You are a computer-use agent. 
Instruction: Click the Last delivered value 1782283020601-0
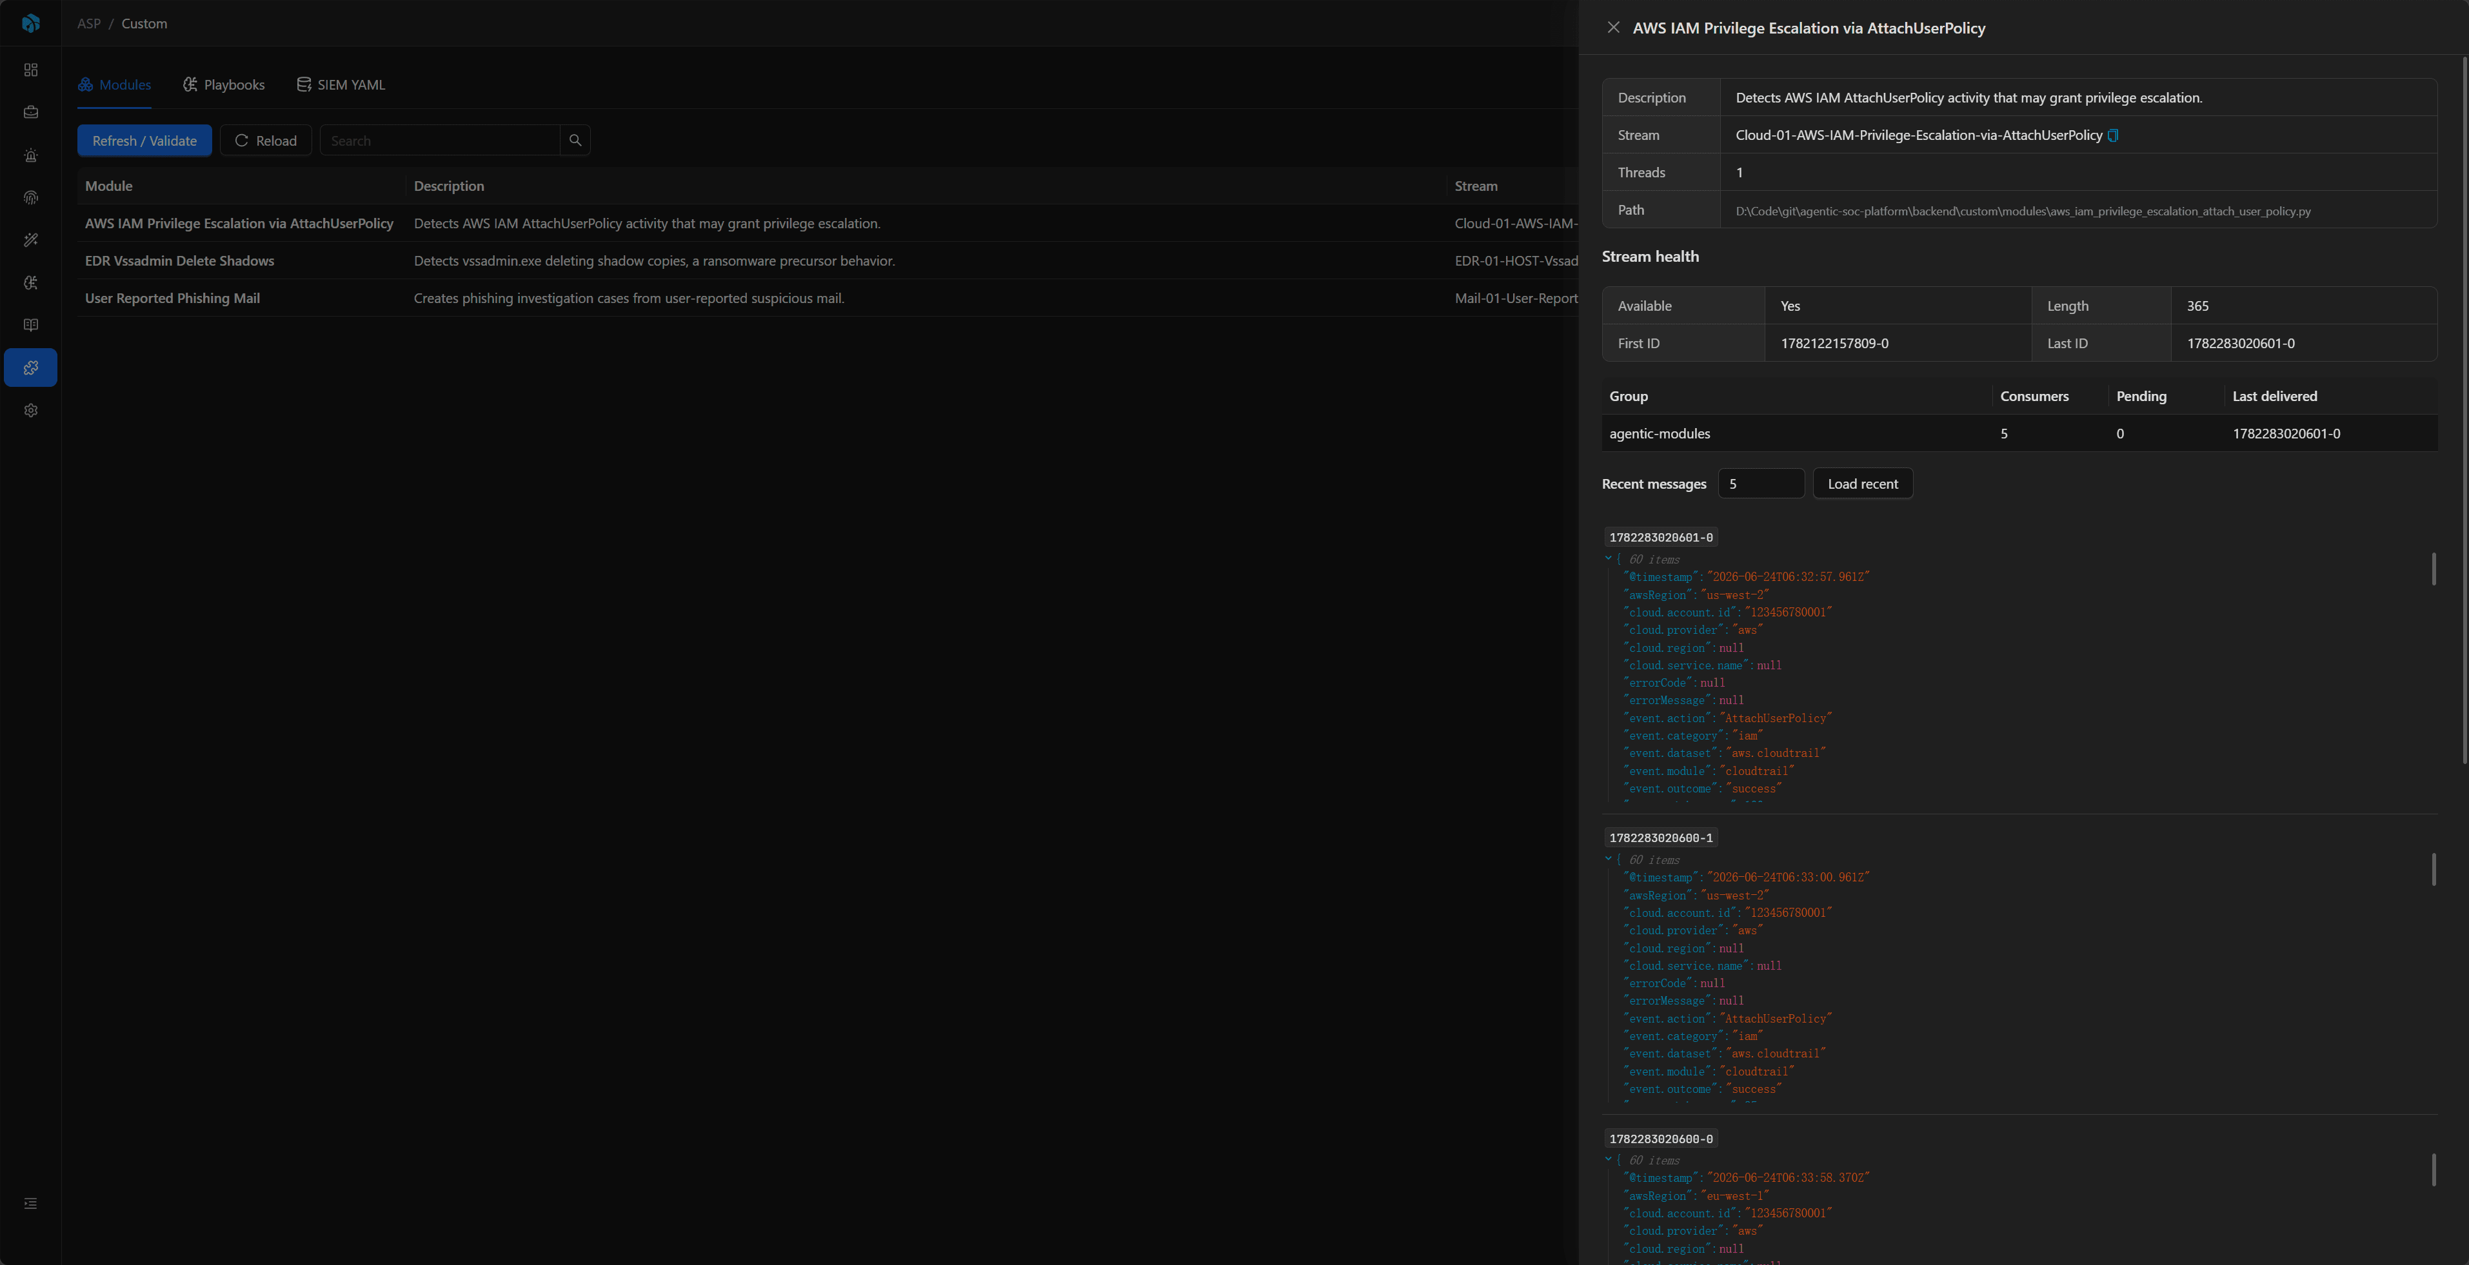click(2286, 433)
